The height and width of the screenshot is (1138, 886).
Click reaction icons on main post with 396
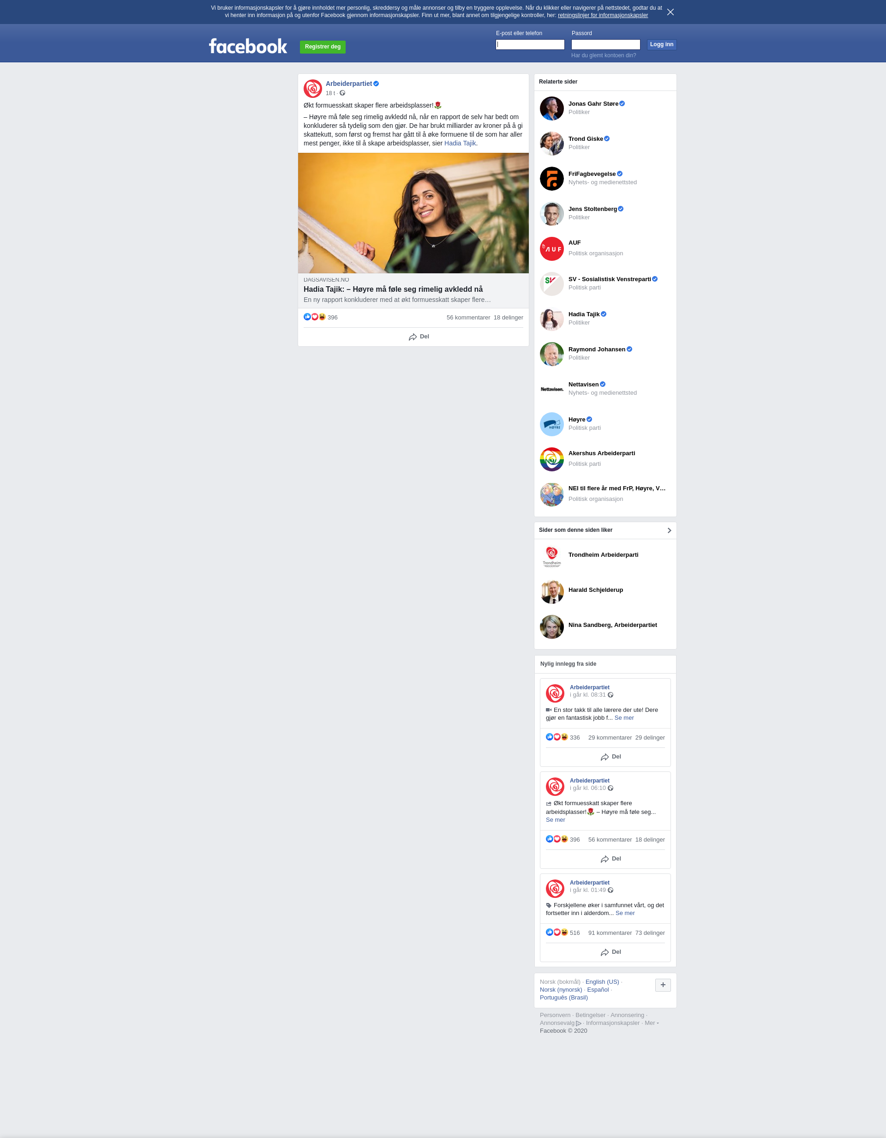(x=315, y=317)
